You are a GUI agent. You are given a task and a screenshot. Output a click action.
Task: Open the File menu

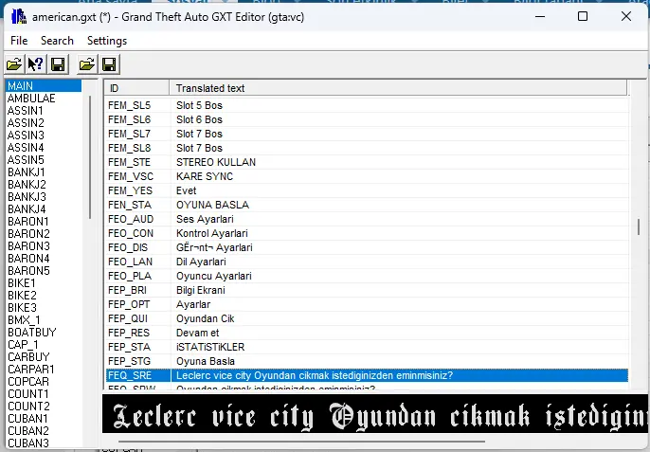click(x=19, y=41)
